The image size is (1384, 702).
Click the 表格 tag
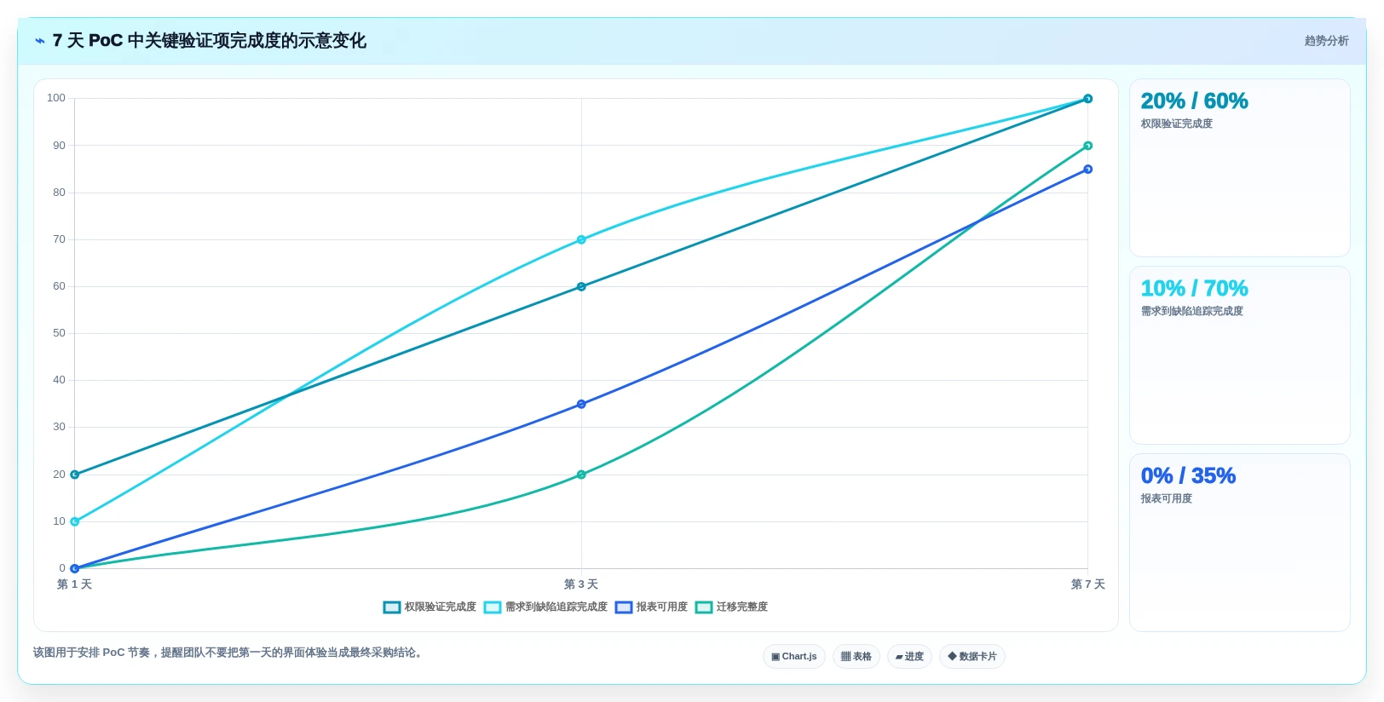click(856, 657)
